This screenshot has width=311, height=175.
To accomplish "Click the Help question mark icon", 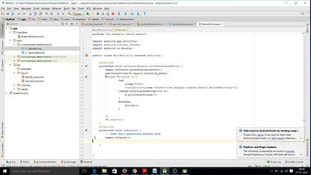I will click(x=144, y=14).
